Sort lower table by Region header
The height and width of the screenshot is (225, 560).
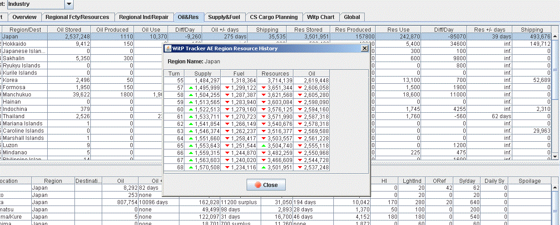pos(53,181)
